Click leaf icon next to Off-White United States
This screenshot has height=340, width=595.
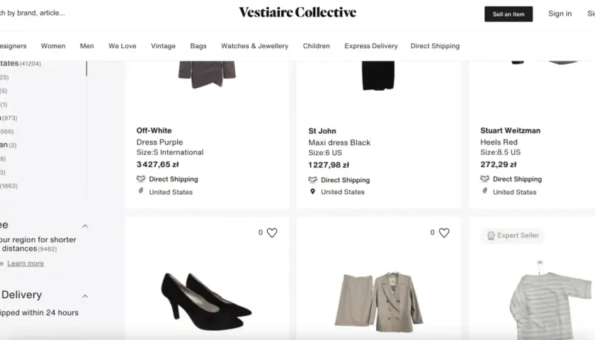(x=141, y=191)
